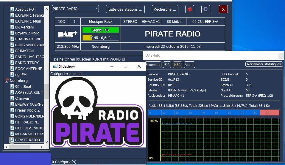Select BAYERN 1 Franken station
The height and width of the screenshot is (165, 285).
[29, 15]
